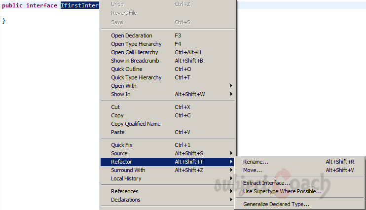Click the 'public' keyword in code

12,5
